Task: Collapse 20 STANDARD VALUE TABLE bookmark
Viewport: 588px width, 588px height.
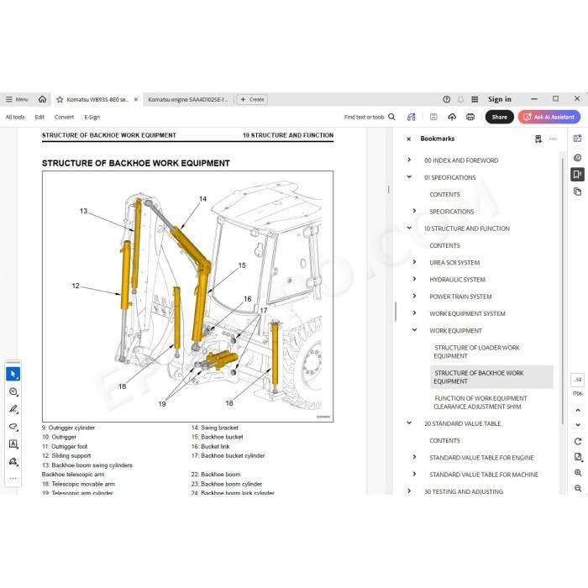Action: (409, 423)
